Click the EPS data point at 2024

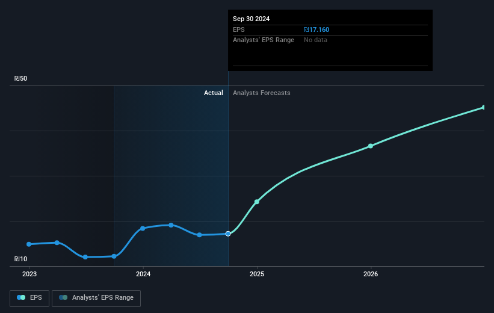click(x=143, y=228)
